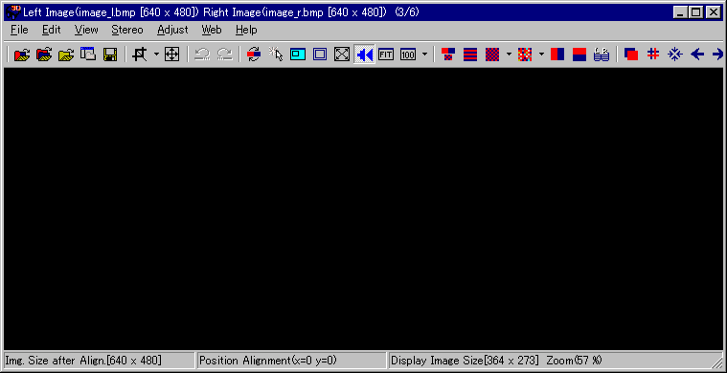Open a stereo image with the red-blue folder icon
Screen dimensions: 727x373
(22, 55)
